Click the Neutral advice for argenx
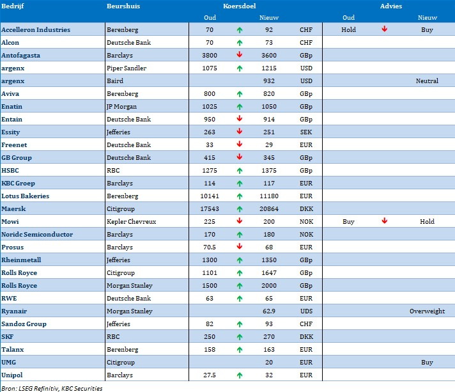The height and width of the screenshot is (392, 455). 427,81
